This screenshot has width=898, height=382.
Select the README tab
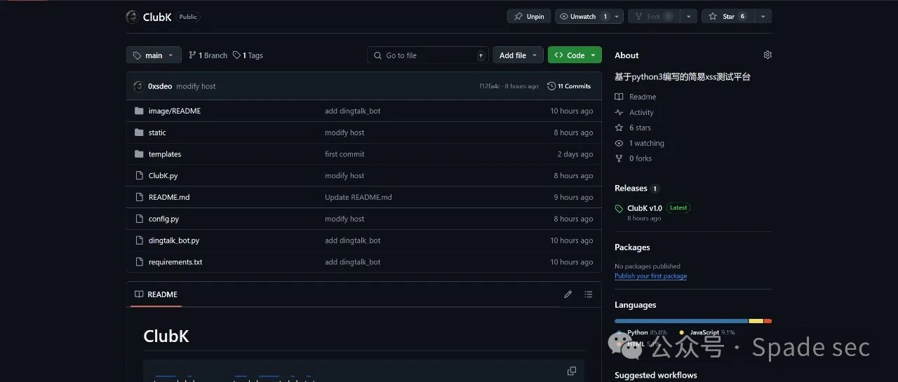(x=156, y=294)
